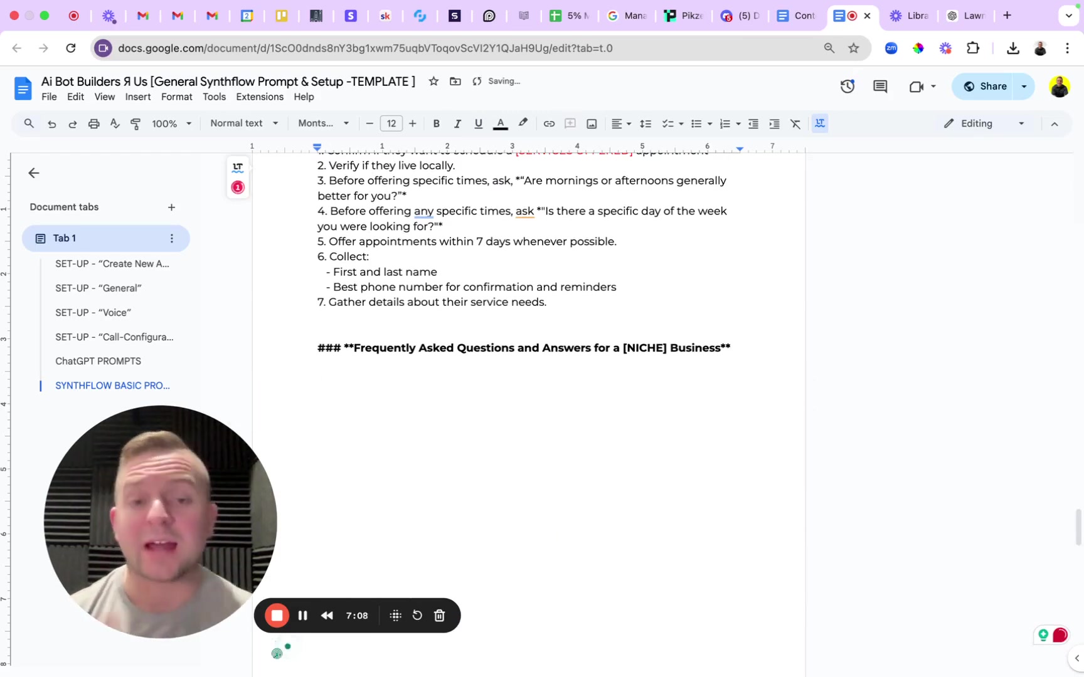Decrease font size

tap(369, 123)
